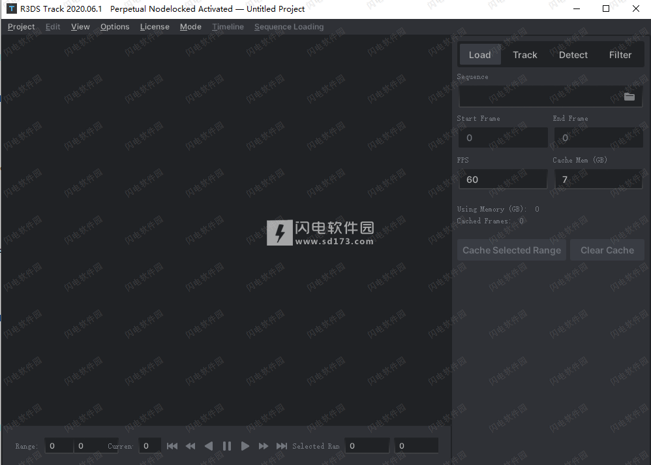The width and height of the screenshot is (651, 465).
Task: Edit the FPS value field showing 60
Action: (x=503, y=179)
